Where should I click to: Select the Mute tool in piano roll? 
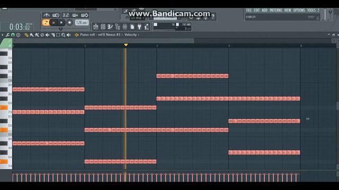coord(48,35)
